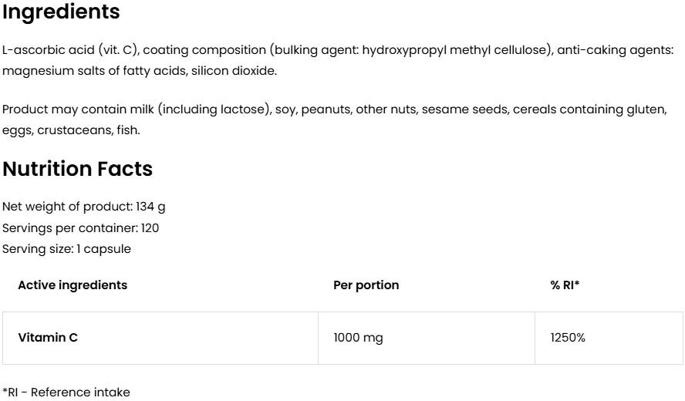The height and width of the screenshot is (401, 685).
Task: Click the Active ingredients column header
Action: point(73,285)
